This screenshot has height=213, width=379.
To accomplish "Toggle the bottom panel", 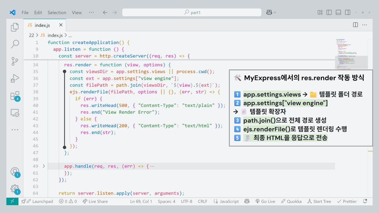I will 338,12.
